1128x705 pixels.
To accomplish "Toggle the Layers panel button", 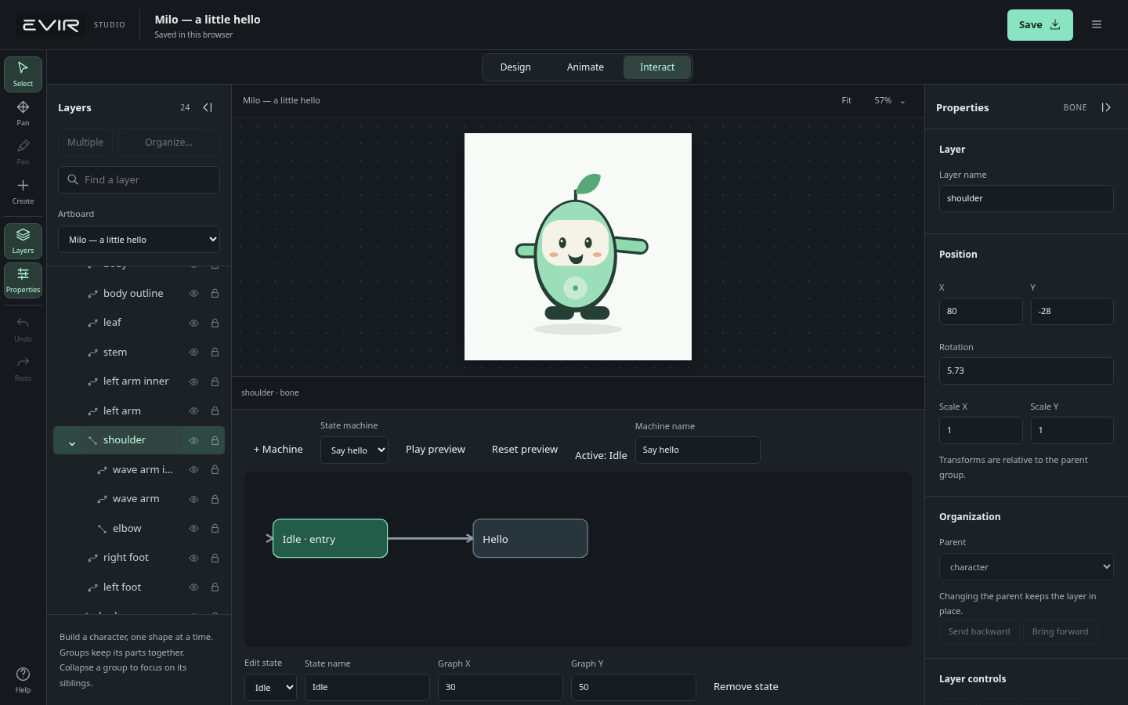I will 23,241.
